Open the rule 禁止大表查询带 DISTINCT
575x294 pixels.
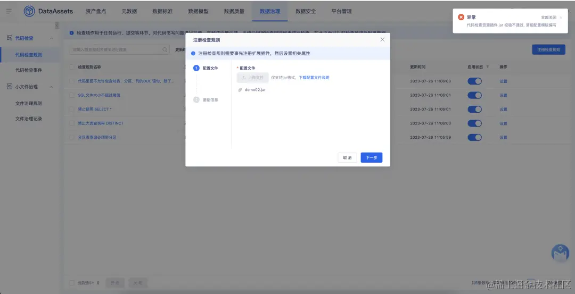(x=101, y=123)
